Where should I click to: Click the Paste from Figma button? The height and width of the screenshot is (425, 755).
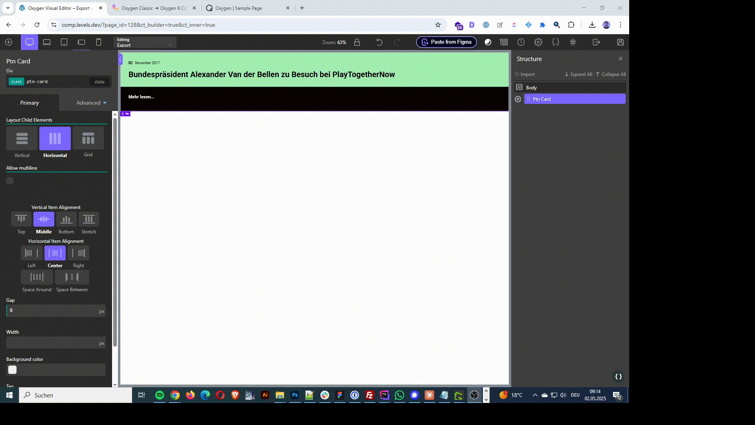click(x=446, y=42)
